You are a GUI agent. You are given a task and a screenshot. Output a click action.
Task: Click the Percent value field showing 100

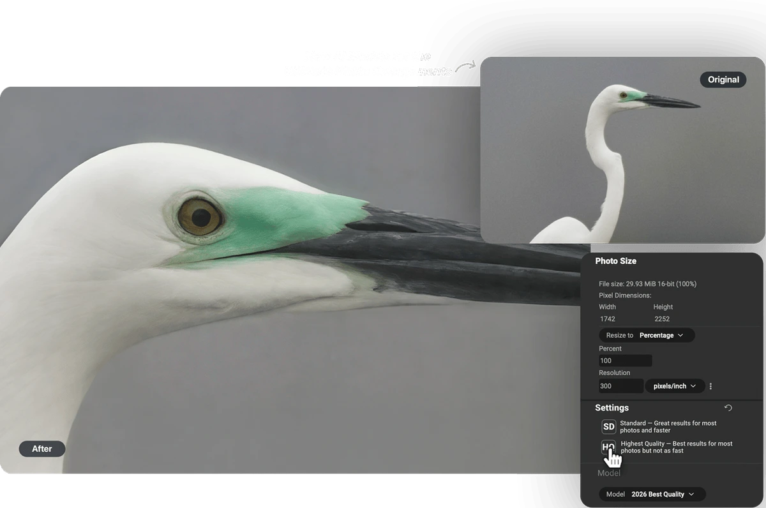pyautogui.click(x=625, y=360)
